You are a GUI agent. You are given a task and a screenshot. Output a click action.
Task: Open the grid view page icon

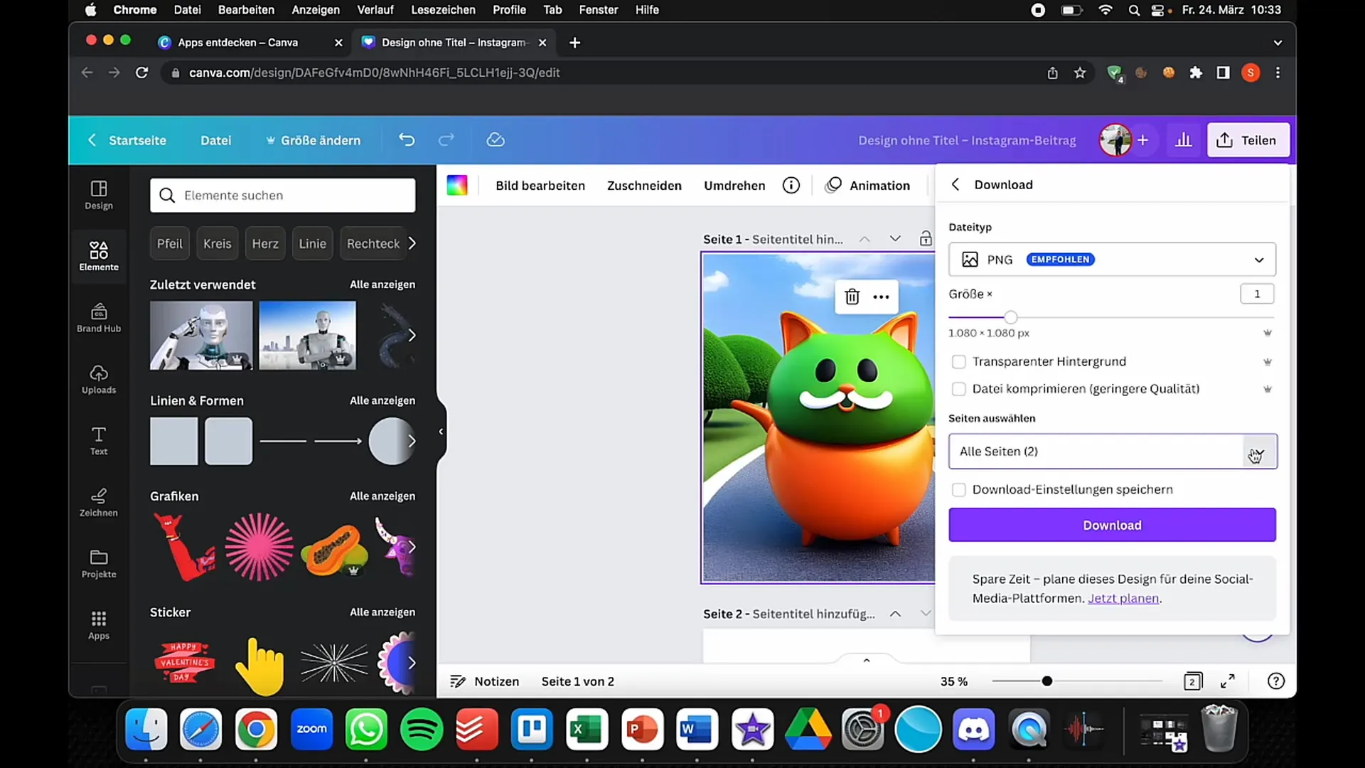tap(1193, 681)
